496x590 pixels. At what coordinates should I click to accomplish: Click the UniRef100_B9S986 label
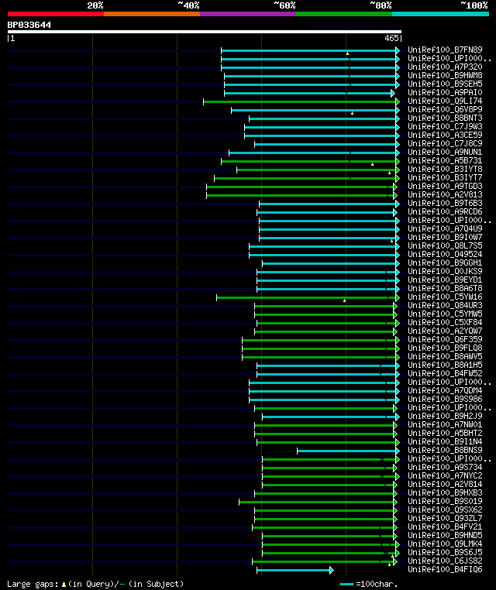pyautogui.click(x=445, y=400)
